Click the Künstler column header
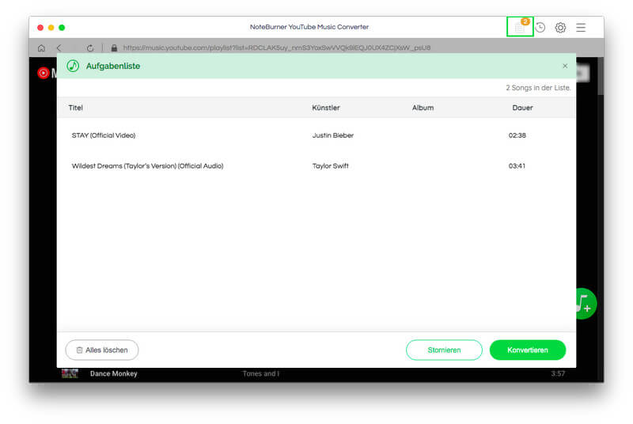 [x=326, y=108]
